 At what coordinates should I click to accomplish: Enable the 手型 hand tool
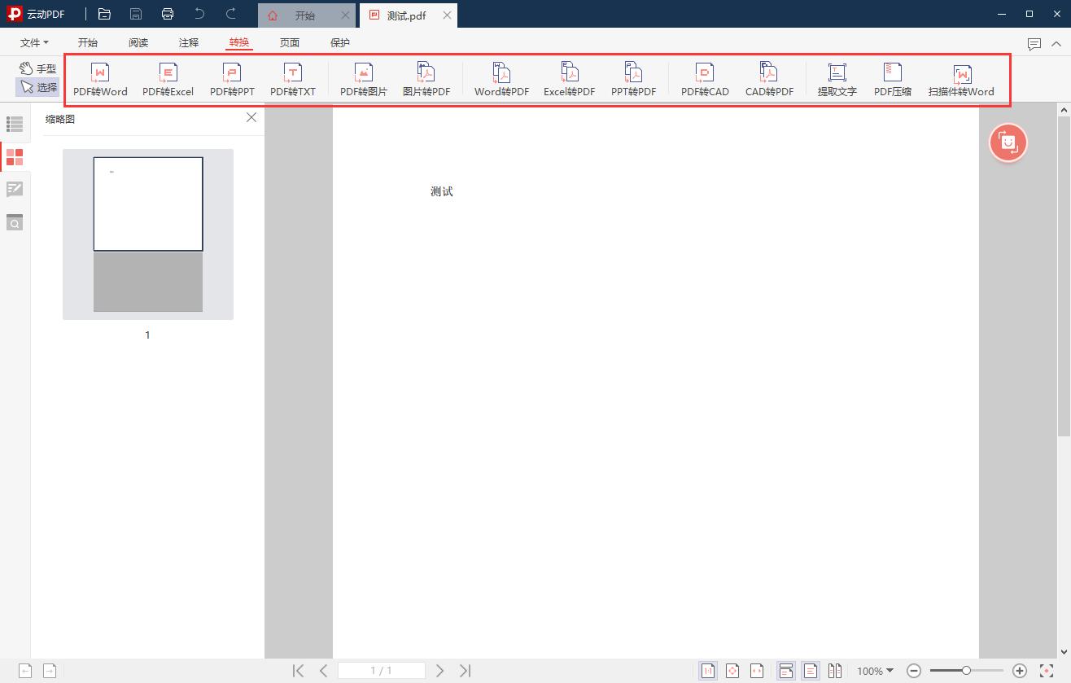[x=38, y=68]
